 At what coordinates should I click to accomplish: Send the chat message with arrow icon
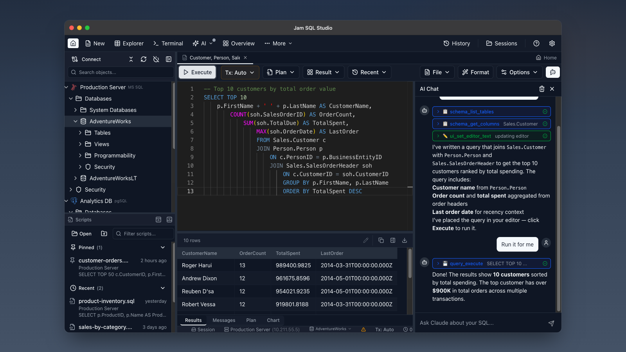pos(551,323)
